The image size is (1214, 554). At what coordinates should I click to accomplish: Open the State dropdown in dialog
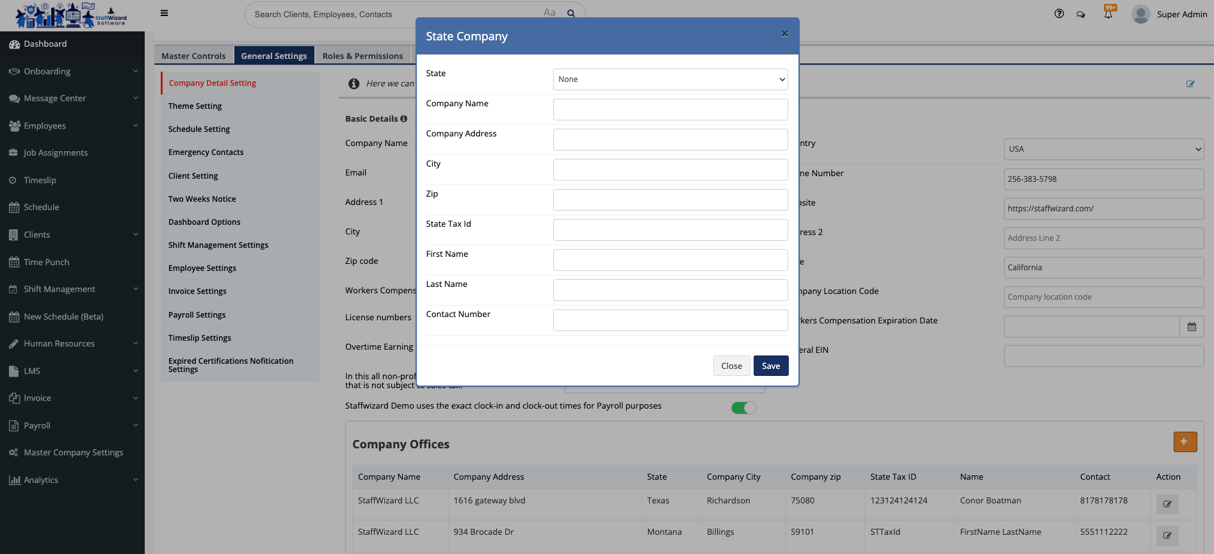point(670,79)
